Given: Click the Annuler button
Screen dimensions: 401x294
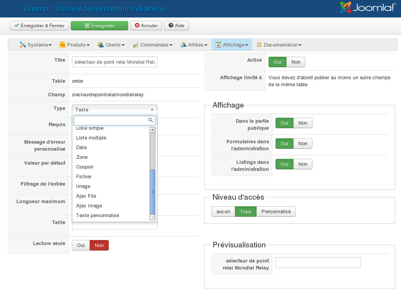Looking at the screenshot, I should pos(146,26).
